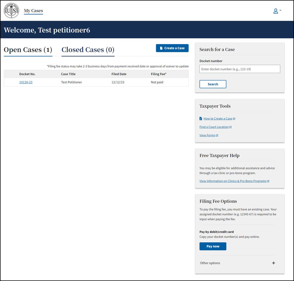Visit Find a Court Location
Screen dimensions: 294x281
point(214,127)
